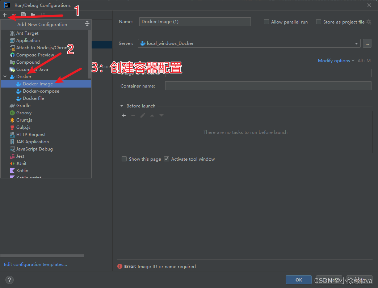Uncheck Activate tool window checkbox
The image size is (378, 288).
click(x=166, y=159)
